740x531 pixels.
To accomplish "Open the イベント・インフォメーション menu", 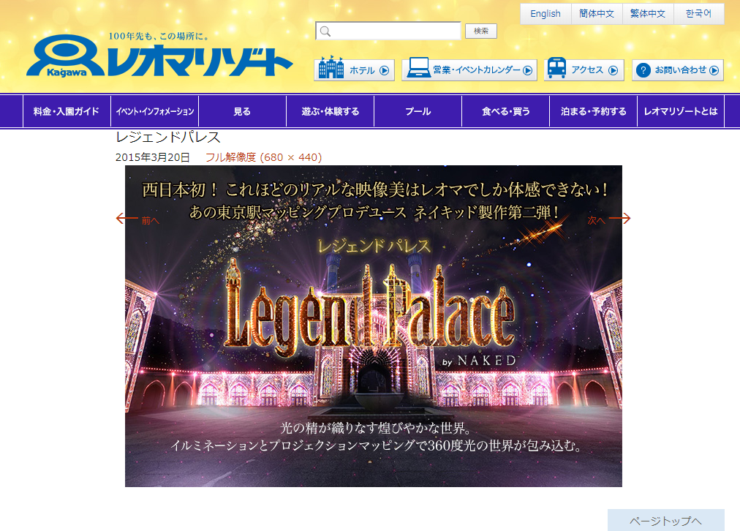I will 155,111.
